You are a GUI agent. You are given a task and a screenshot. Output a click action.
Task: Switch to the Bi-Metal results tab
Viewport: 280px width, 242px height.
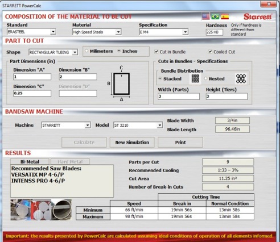tap(30, 162)
